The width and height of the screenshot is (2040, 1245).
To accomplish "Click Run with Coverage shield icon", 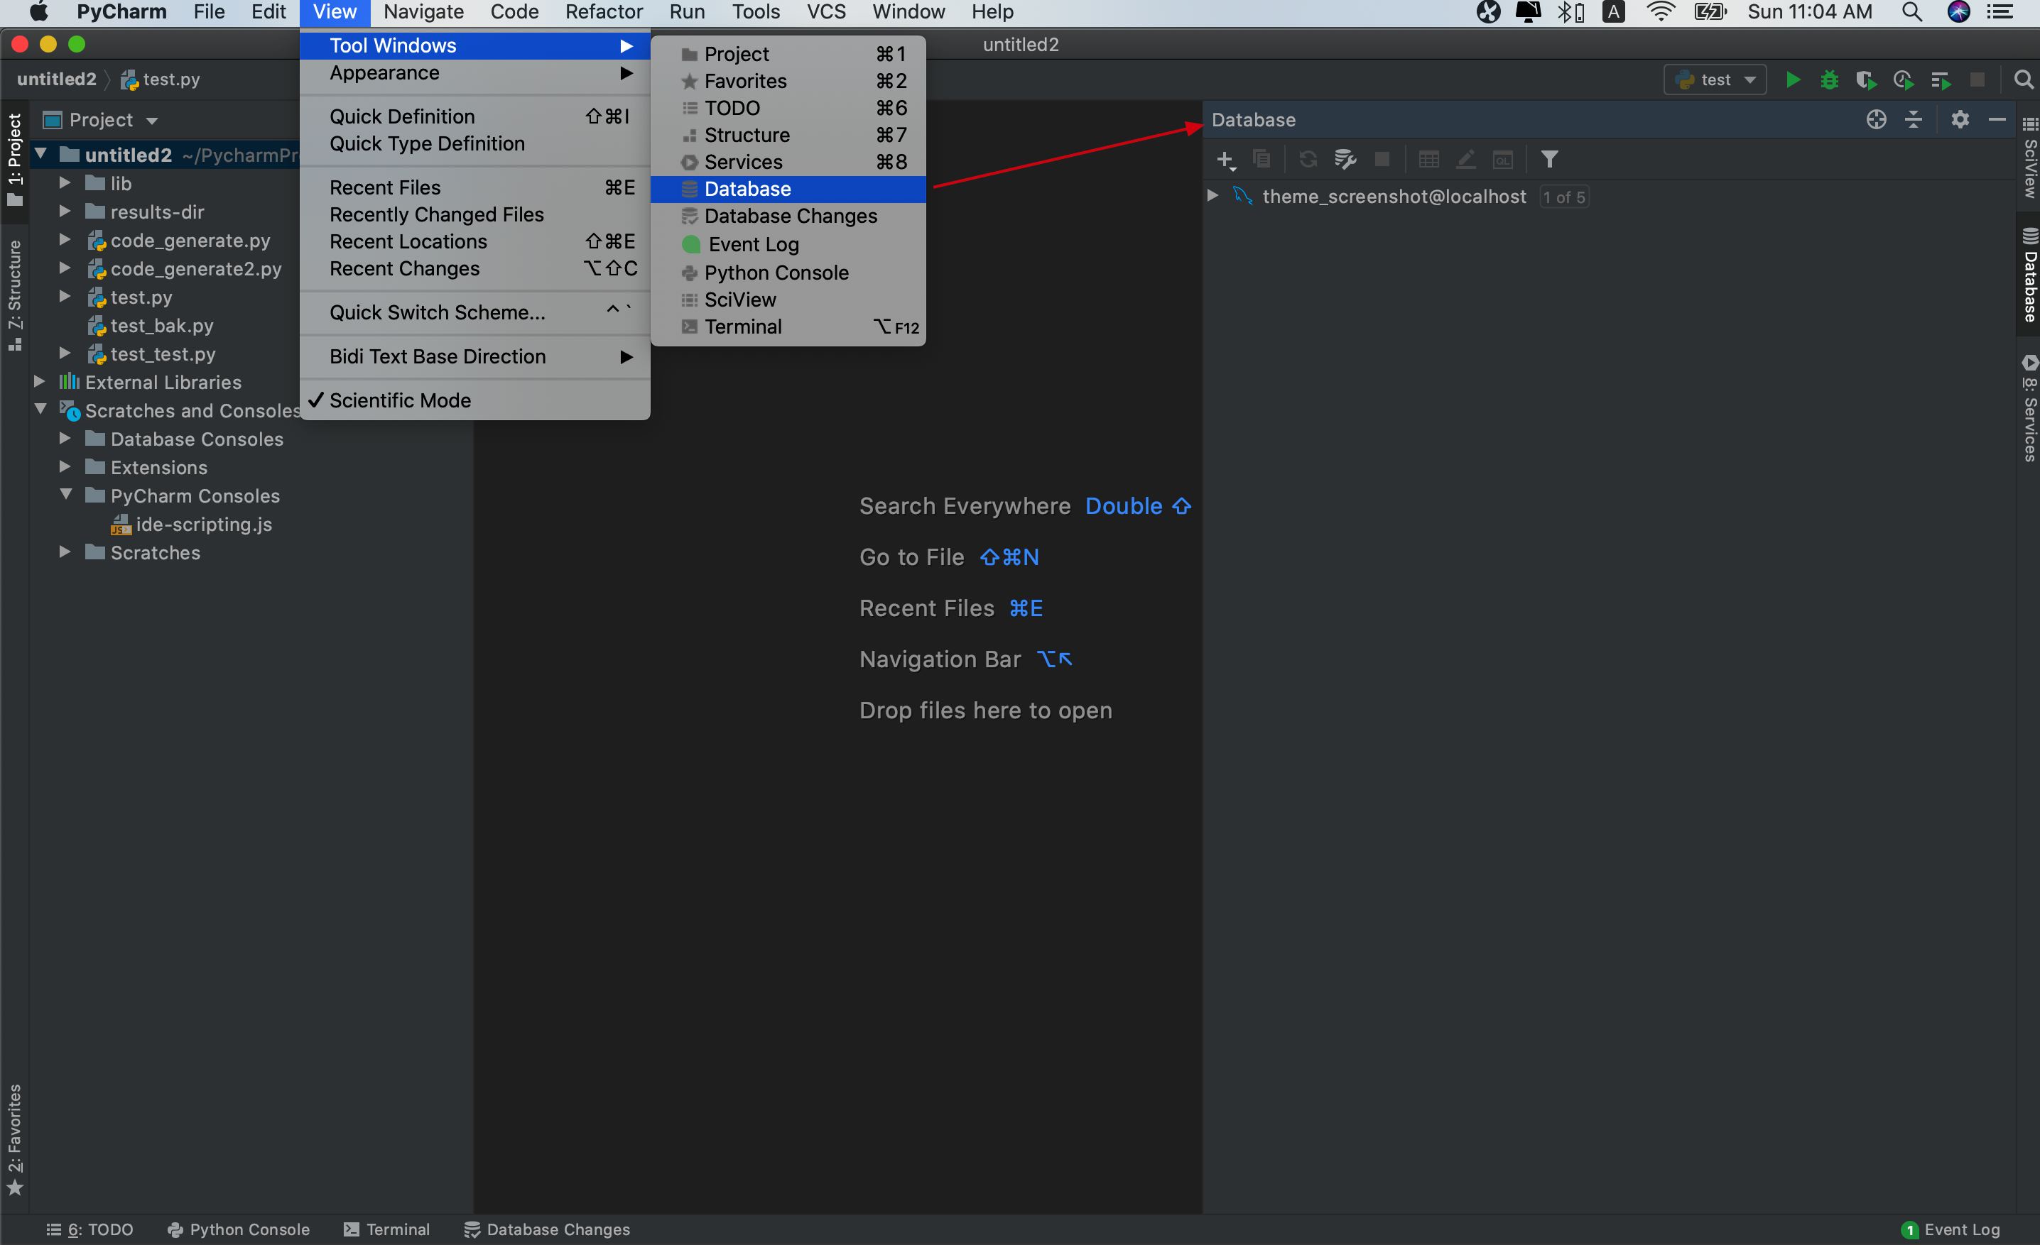I will click(x=1866, y=79).
